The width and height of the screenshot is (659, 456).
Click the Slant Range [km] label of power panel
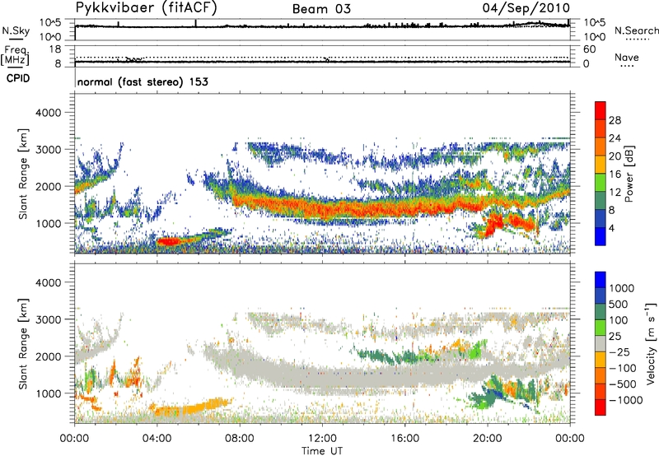click(x=24, y=174)
